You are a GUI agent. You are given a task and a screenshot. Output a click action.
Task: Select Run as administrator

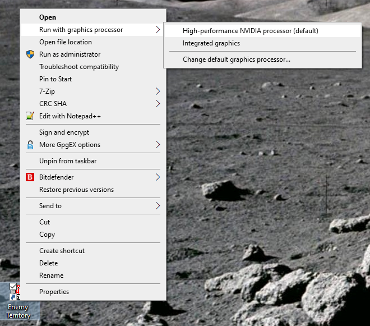click(x=93, y=54)
